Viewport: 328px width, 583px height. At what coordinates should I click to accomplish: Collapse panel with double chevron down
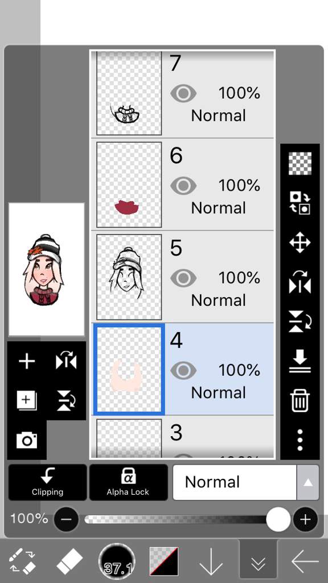tap(258, 561)
